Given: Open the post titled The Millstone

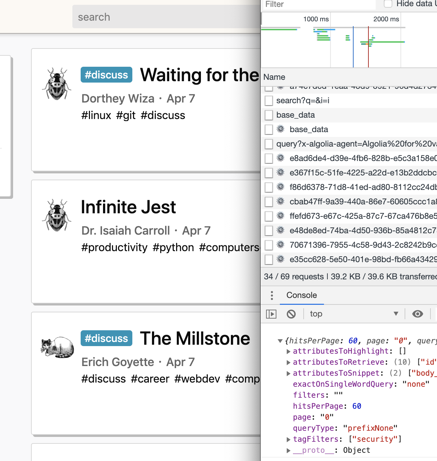Looking at the screenshot, I should [195, 338].
